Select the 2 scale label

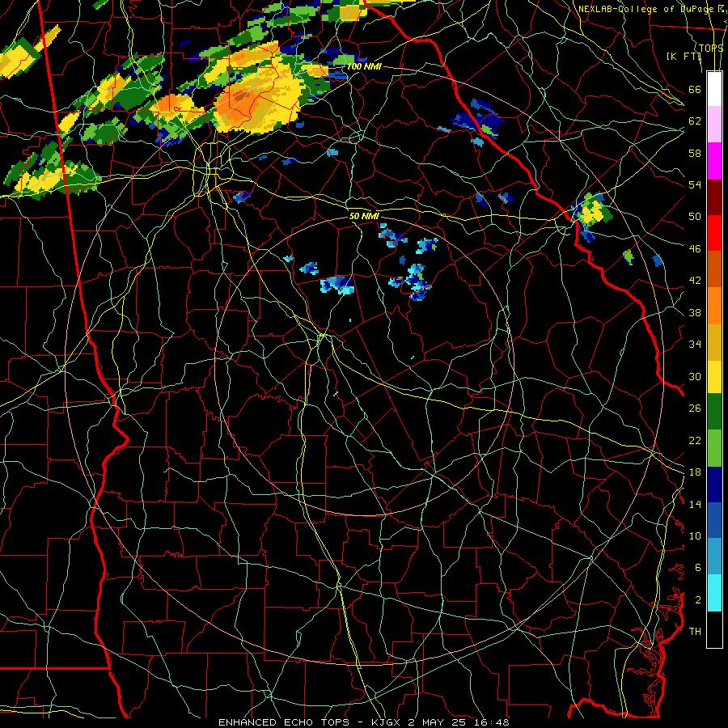click(x=698, y=600)
